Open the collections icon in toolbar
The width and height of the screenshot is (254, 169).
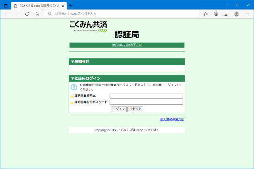point(216,14)
